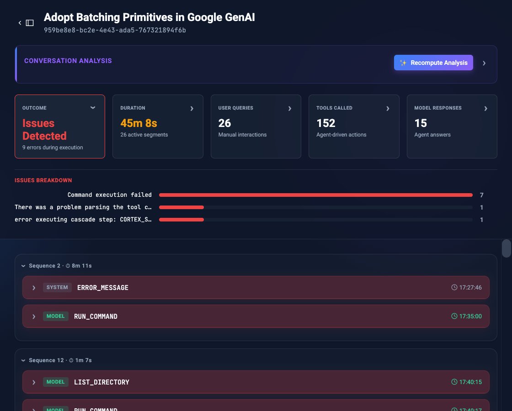Click the Command execution failed label
The image size is (512, 411).
click(109, 195)
